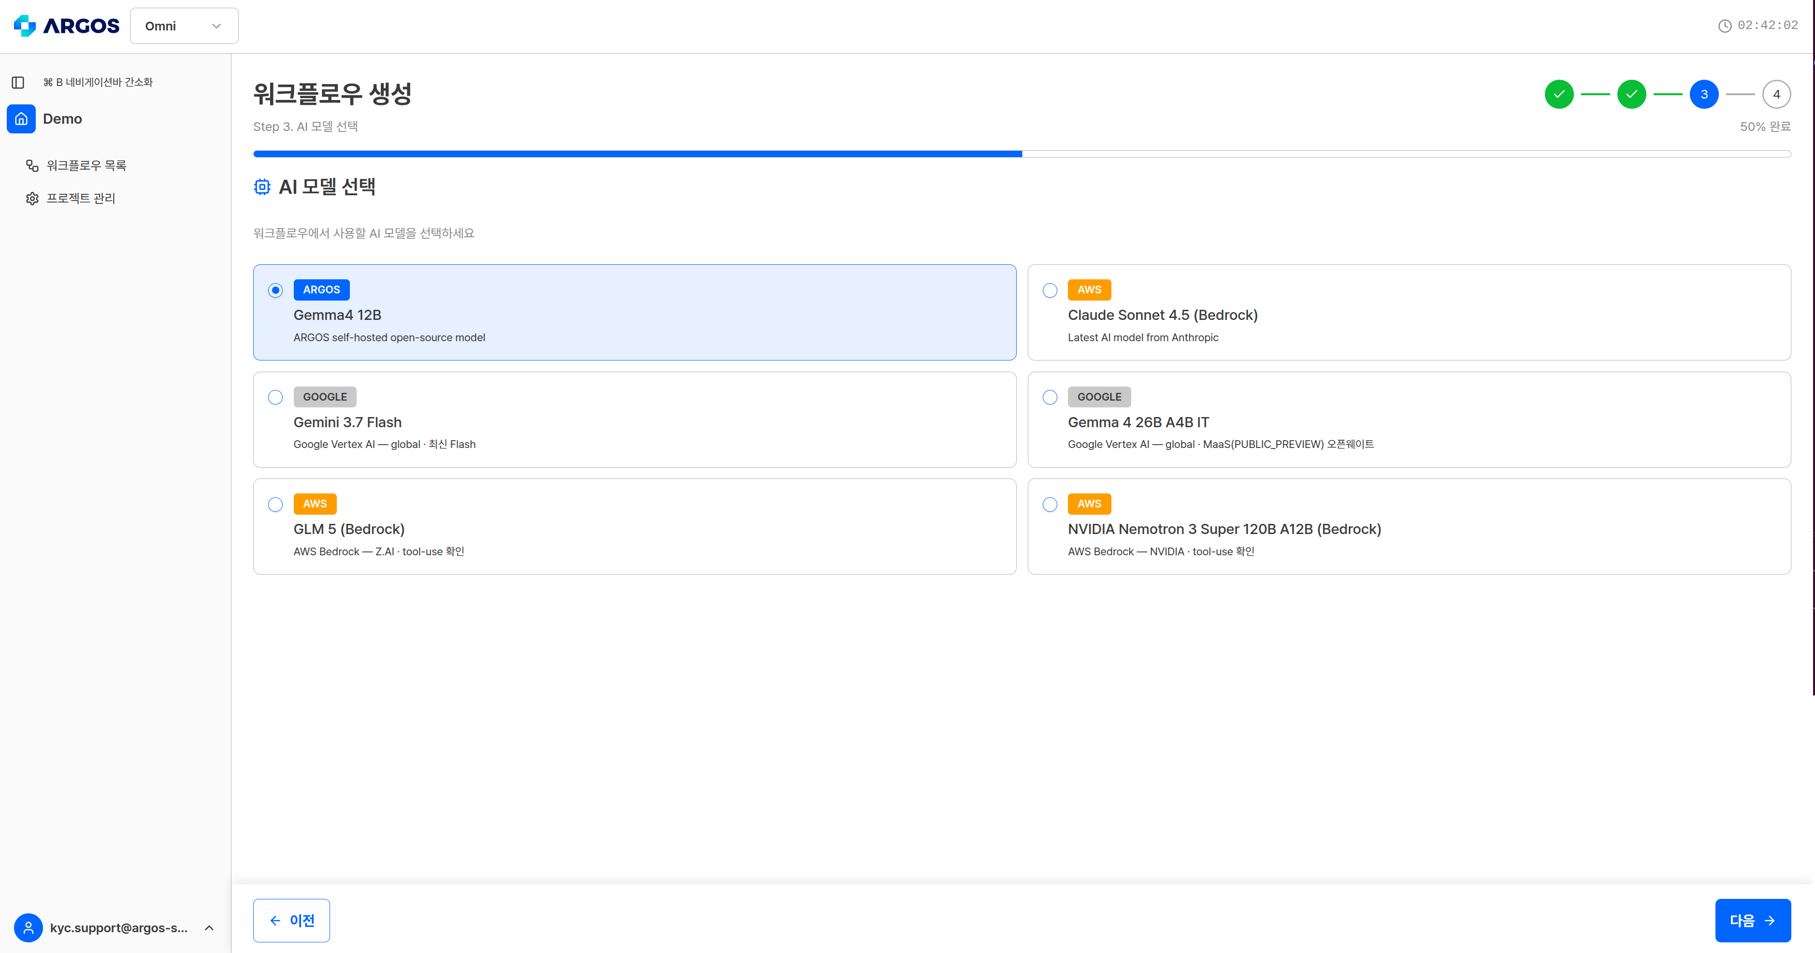Click the Gemma 4 26B A4B IT title
Image resolution: width=1815 pixels, height=953 pixels.
(x=1138, y=422)
